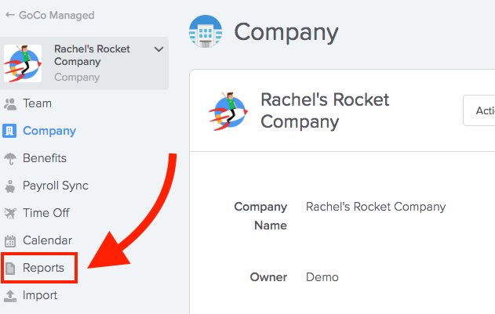The width and height of the screenshot is (495, 314).
Task: Open the Company menu item
Action: point(49,131)
